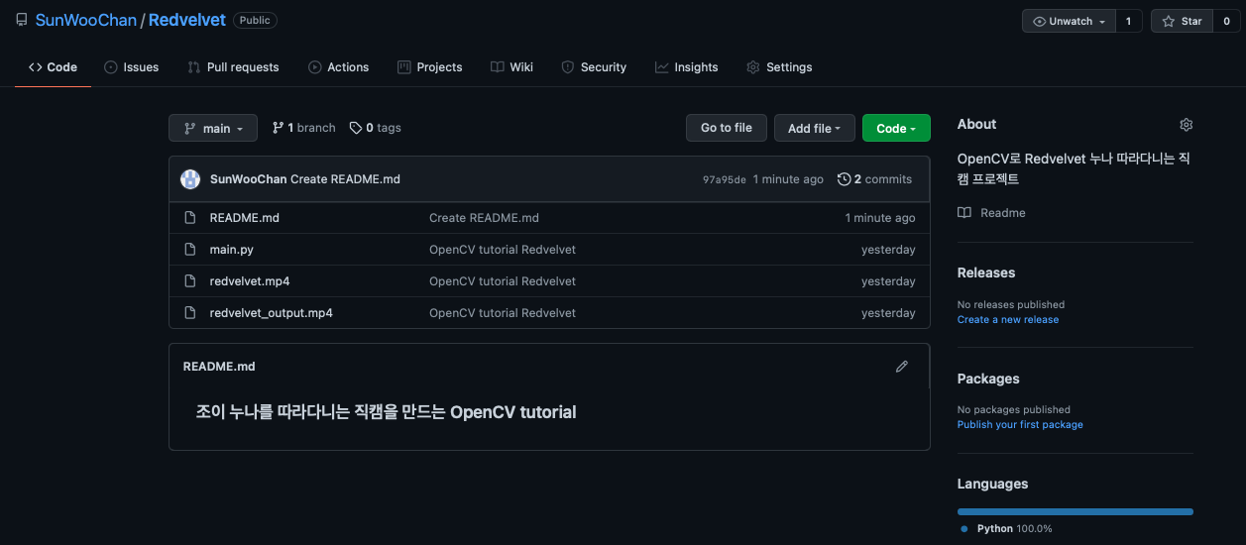The height and width of the screenshot is (545, 1246).
Task: Click the Unwatch button
Action: [1069, 21]
